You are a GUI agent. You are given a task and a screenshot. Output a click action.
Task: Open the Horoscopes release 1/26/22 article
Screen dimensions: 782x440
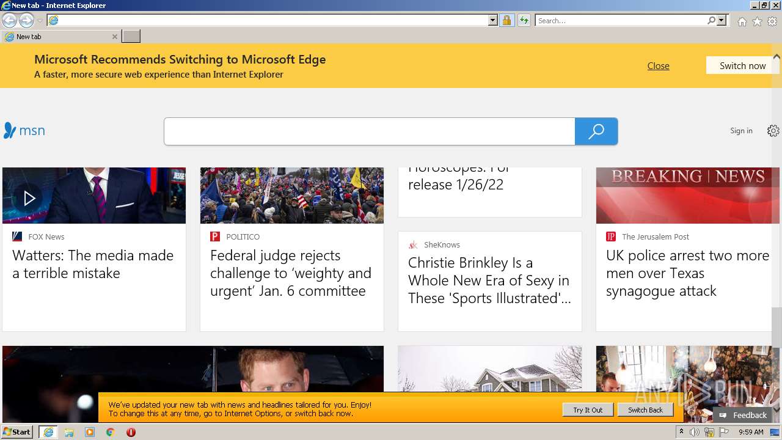point(459,177)
